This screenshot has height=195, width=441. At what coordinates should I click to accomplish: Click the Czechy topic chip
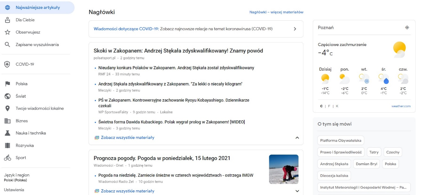click(393, 152)
